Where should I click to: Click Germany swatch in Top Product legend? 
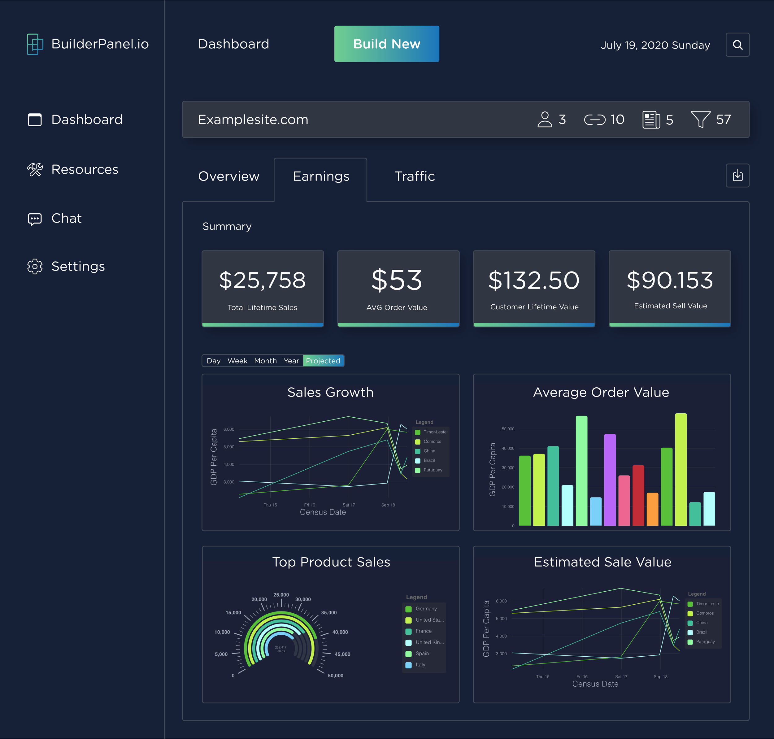408,609
